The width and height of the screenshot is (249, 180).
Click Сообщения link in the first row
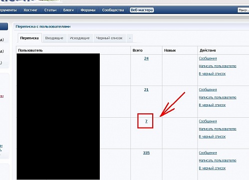208,58
